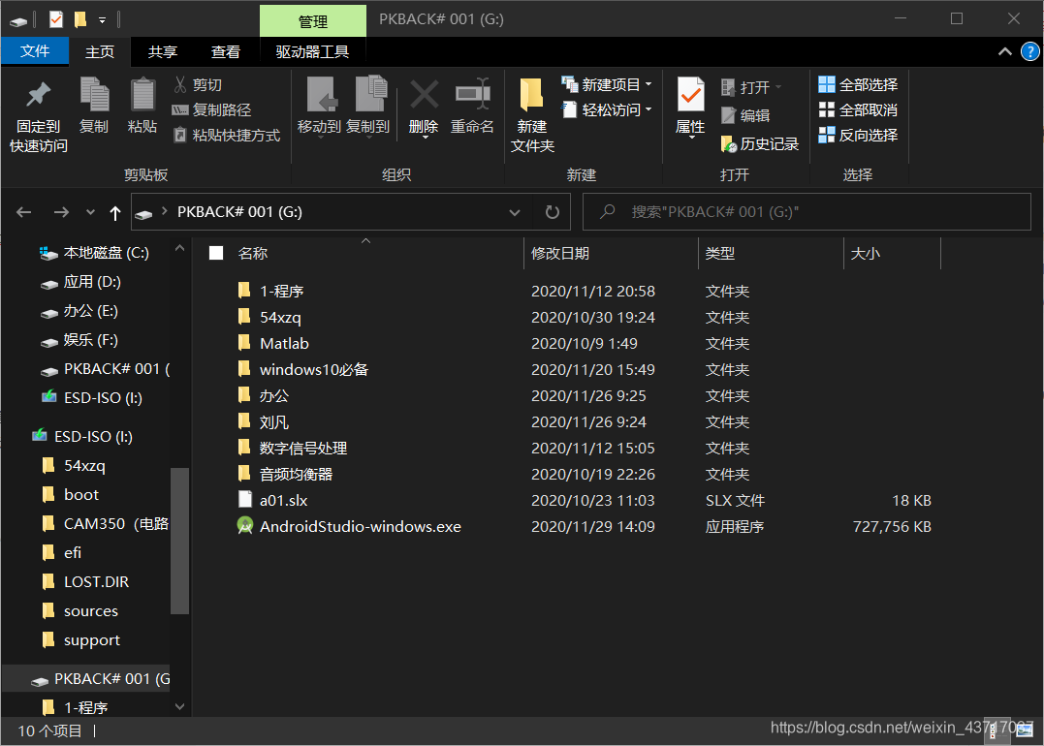Select the LOST.DIR folder in the sidebar

coord(85,581)
